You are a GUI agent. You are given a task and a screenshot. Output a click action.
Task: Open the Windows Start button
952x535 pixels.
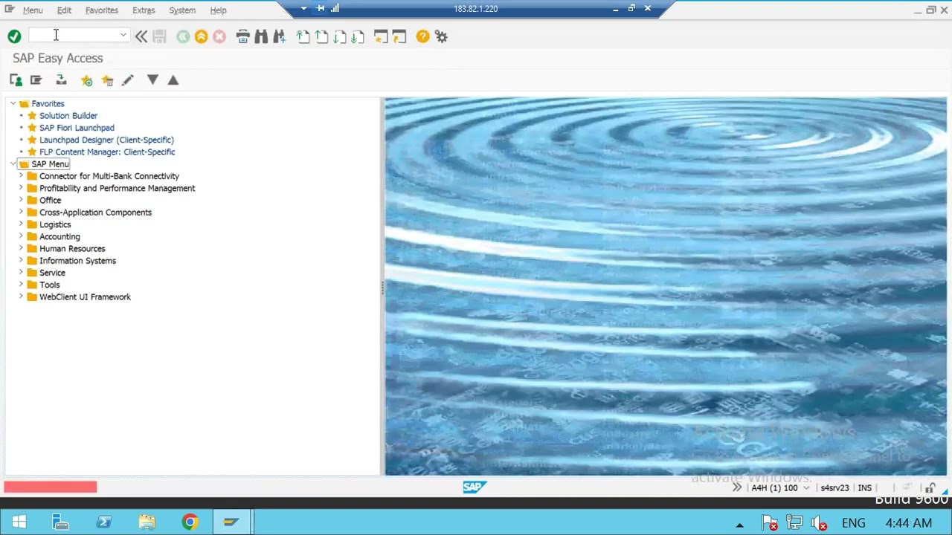coord(19,522)
